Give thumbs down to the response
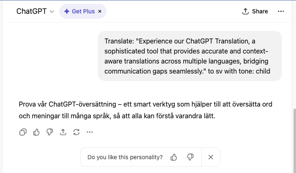 tap(50, 132)
